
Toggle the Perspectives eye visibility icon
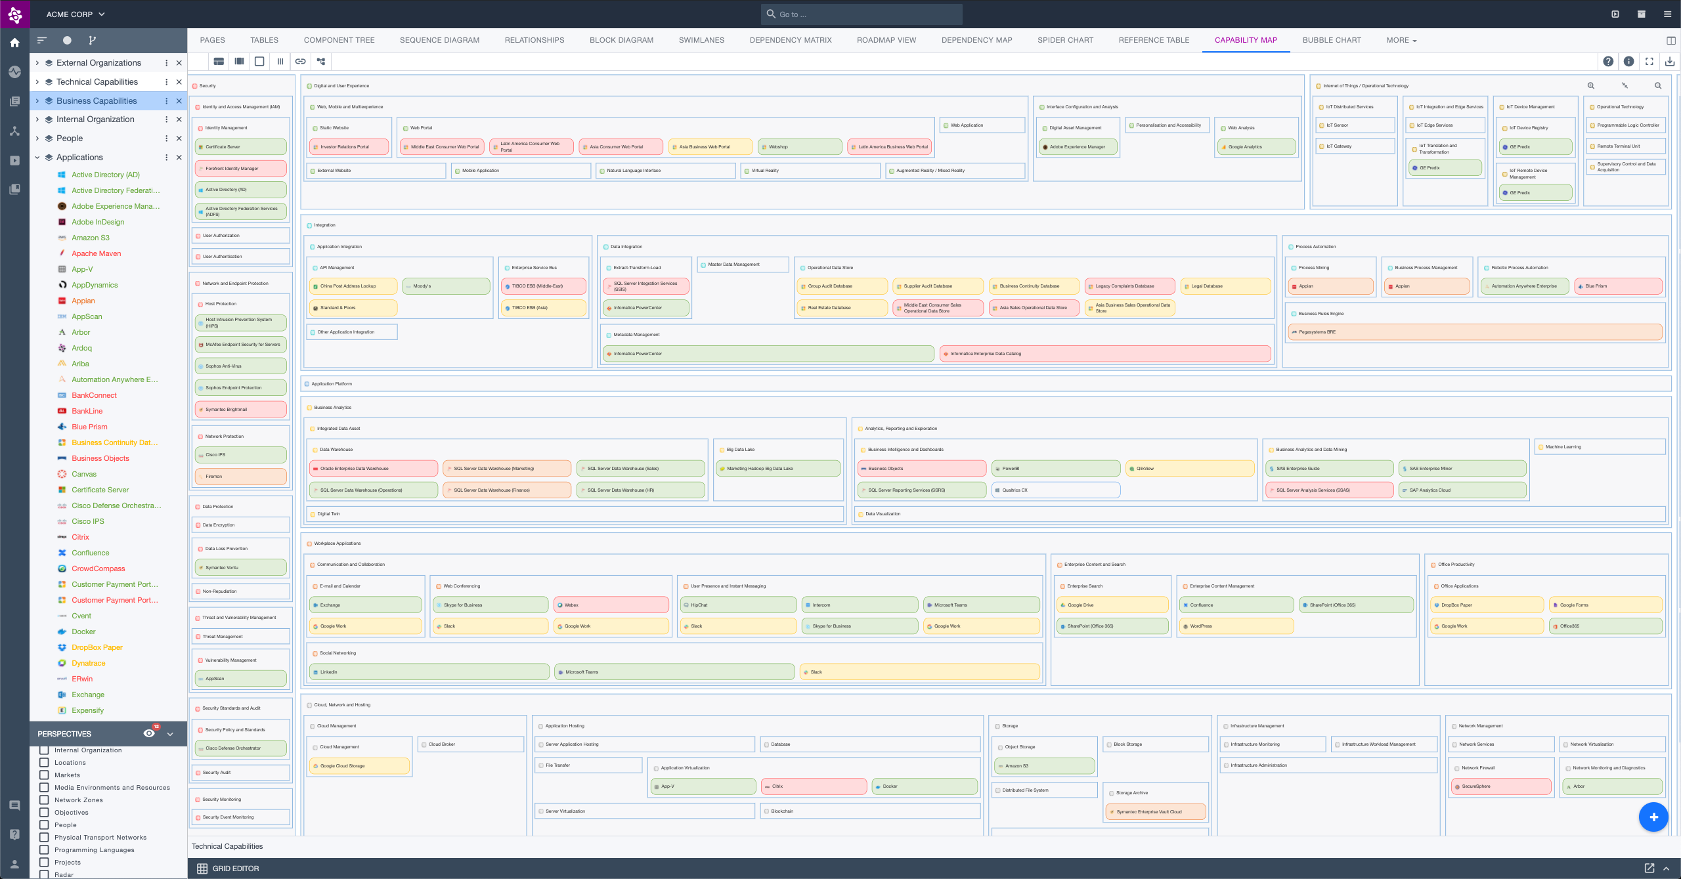click(149, 733)
